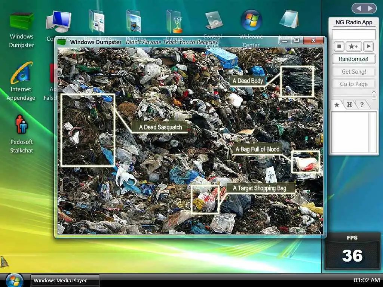Viewport: 383px width, 287px height.
Task: Open the Pictures folder desktop icon
Action: click(134, 21)
